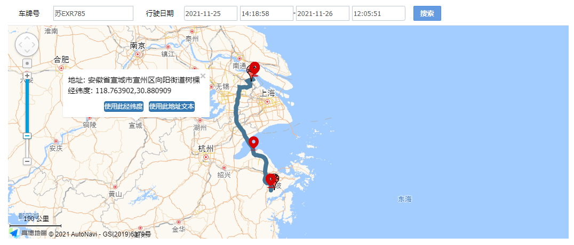
Task: Click the 宣城 city label
Action: click(135, 126)
